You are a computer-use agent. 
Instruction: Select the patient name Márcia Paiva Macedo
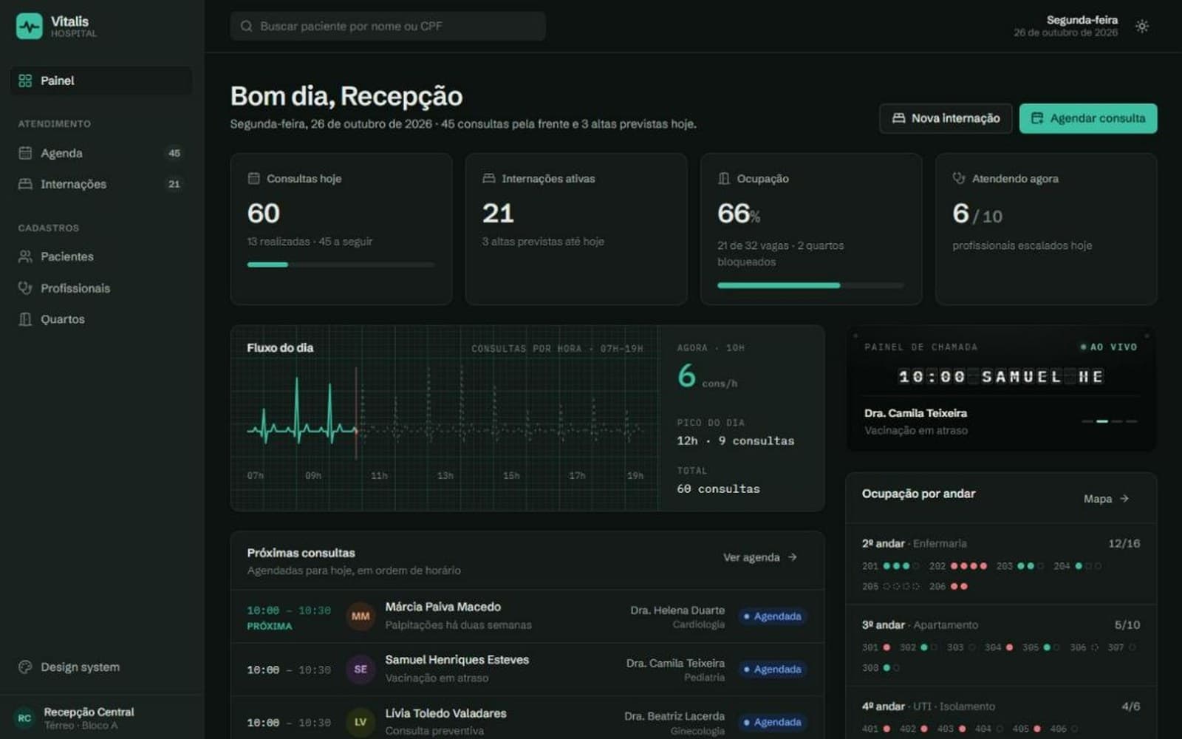click(x=443, y=607)
